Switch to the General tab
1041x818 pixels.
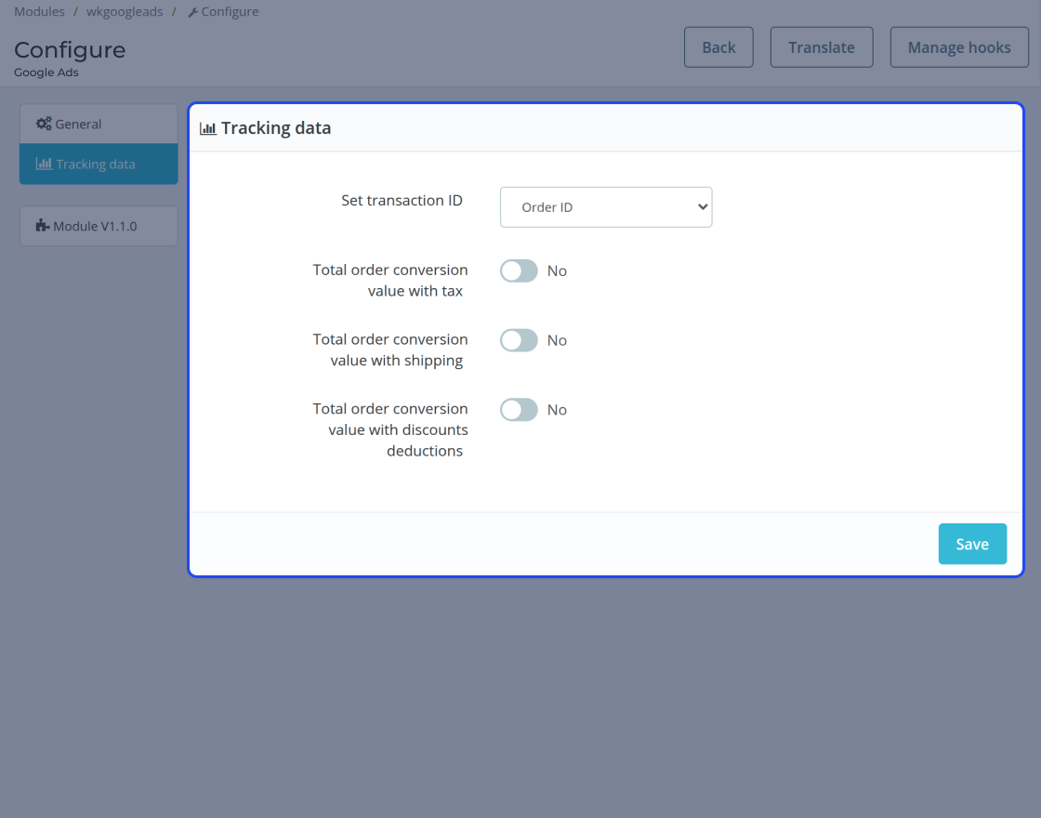[99, 124]
